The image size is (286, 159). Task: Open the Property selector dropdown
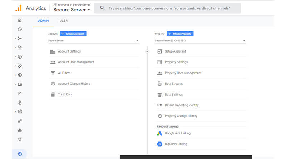200,41
